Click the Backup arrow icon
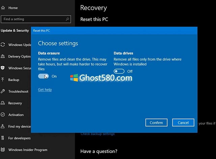The width and height of the screenshot is (216, 159). 3,80
